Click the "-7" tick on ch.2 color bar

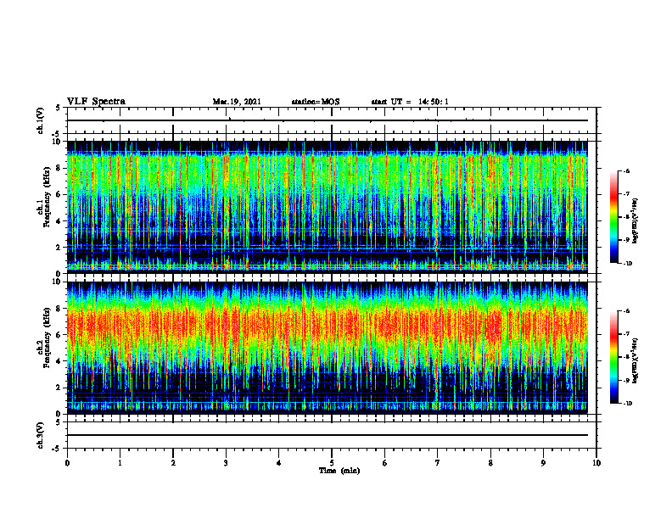(626, 334)
